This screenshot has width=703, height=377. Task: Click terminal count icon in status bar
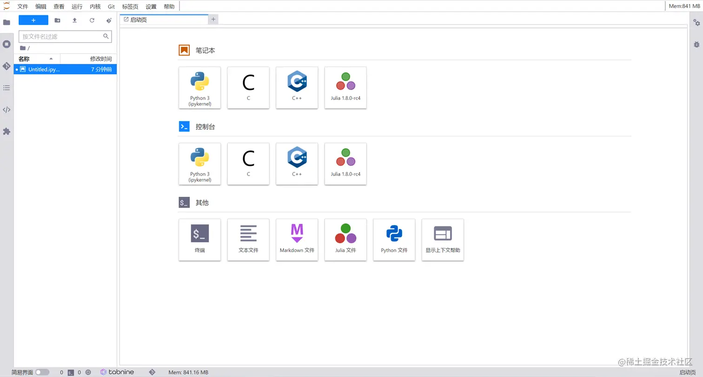click(71, 372)
